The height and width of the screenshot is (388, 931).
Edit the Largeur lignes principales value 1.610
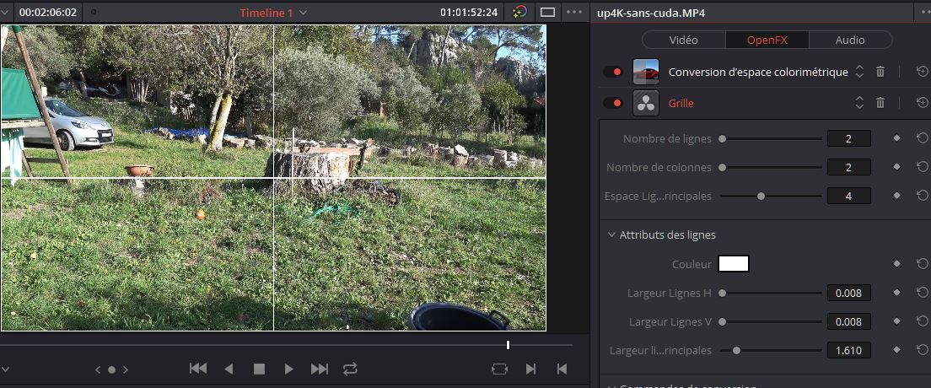tap(849, 350)
